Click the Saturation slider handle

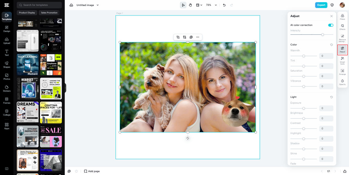coord(303,76)
